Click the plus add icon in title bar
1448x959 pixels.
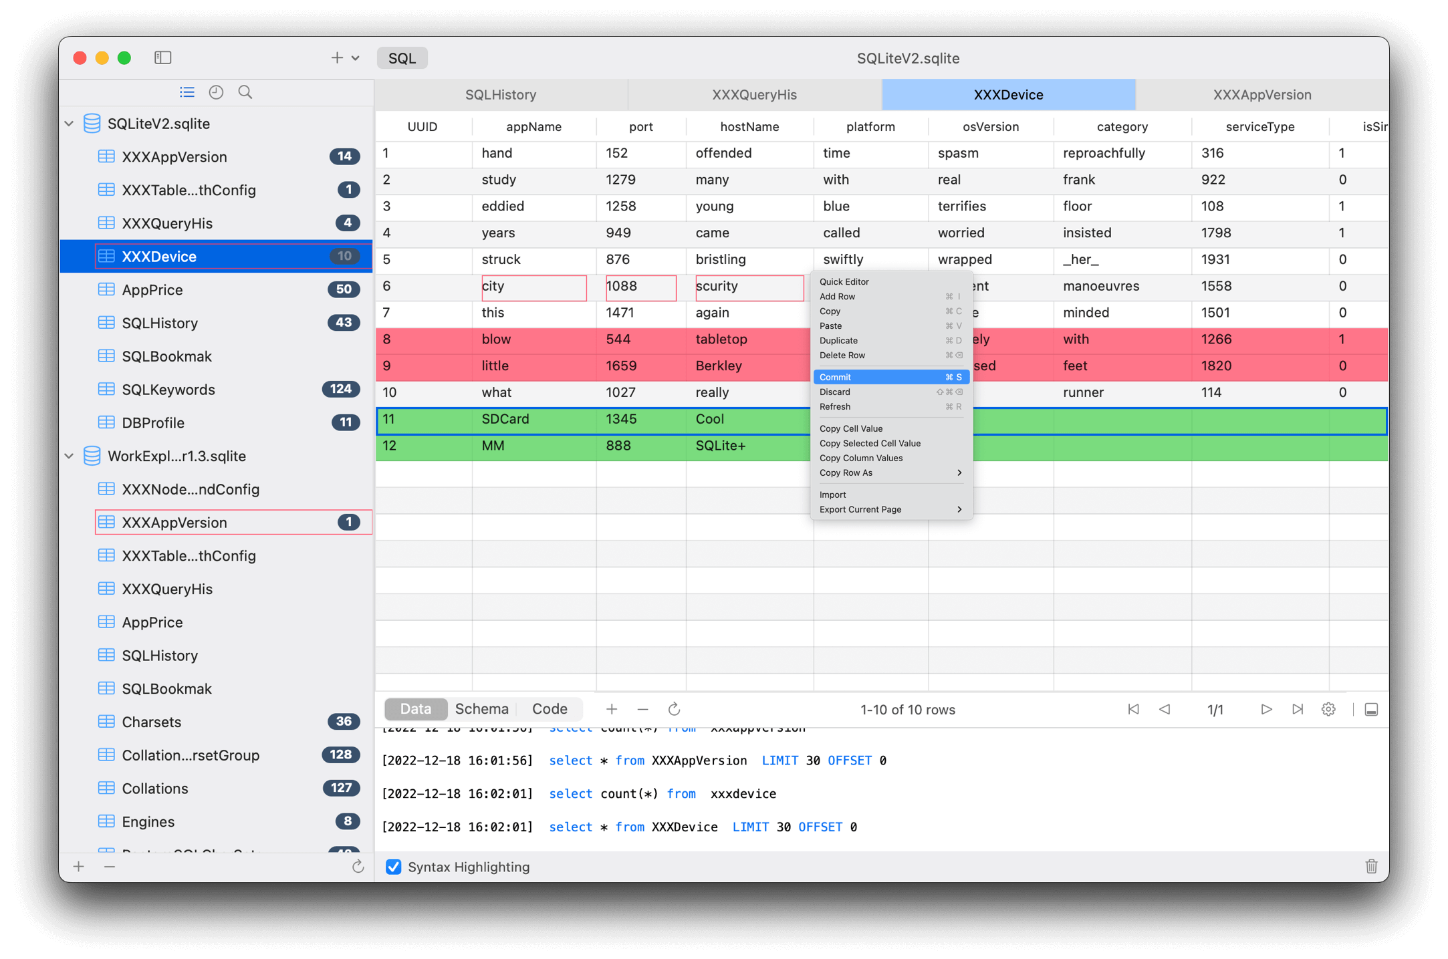pyautogui.click(x=337, y=58)
